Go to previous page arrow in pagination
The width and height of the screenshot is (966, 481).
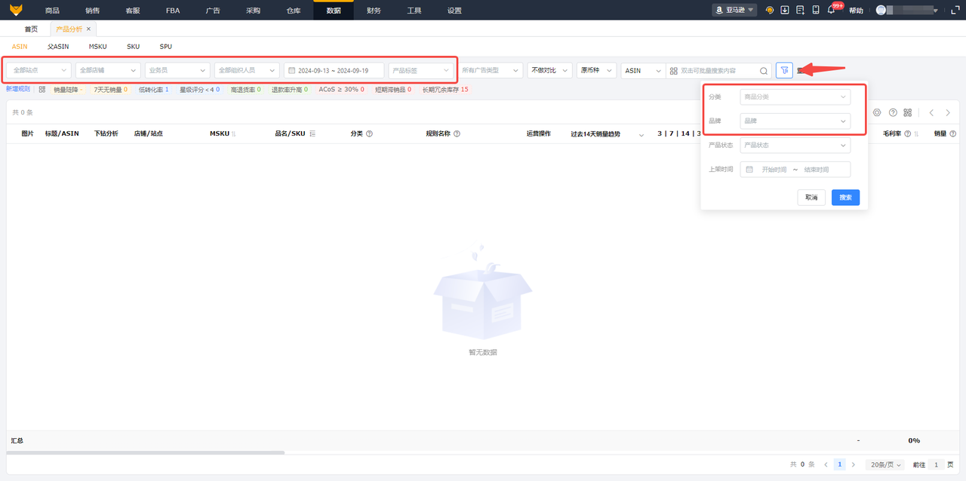826,464
